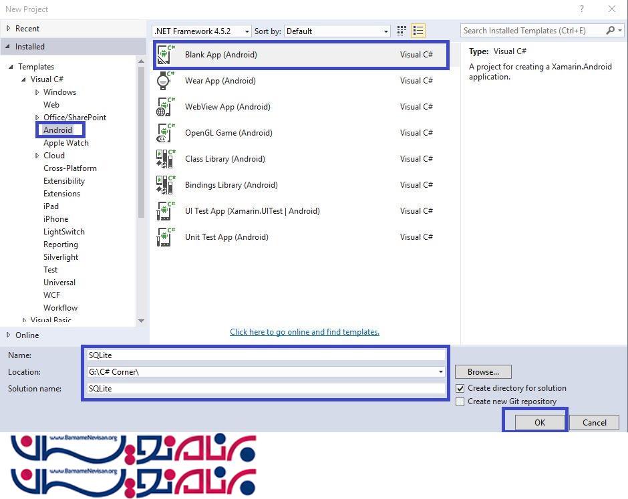Switch to small icons view
The image size is (628, 499).
pyautogui.click(x=402, y=31)
